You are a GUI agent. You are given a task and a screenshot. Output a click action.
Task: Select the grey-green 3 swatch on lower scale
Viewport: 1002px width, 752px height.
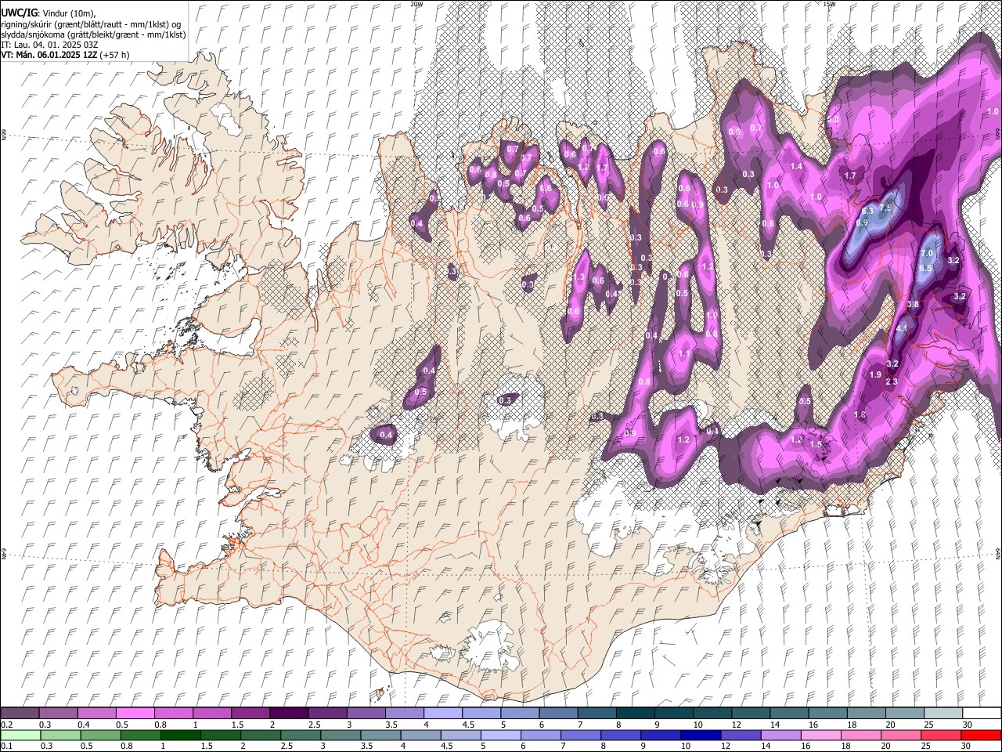click(x=341, y=736)
